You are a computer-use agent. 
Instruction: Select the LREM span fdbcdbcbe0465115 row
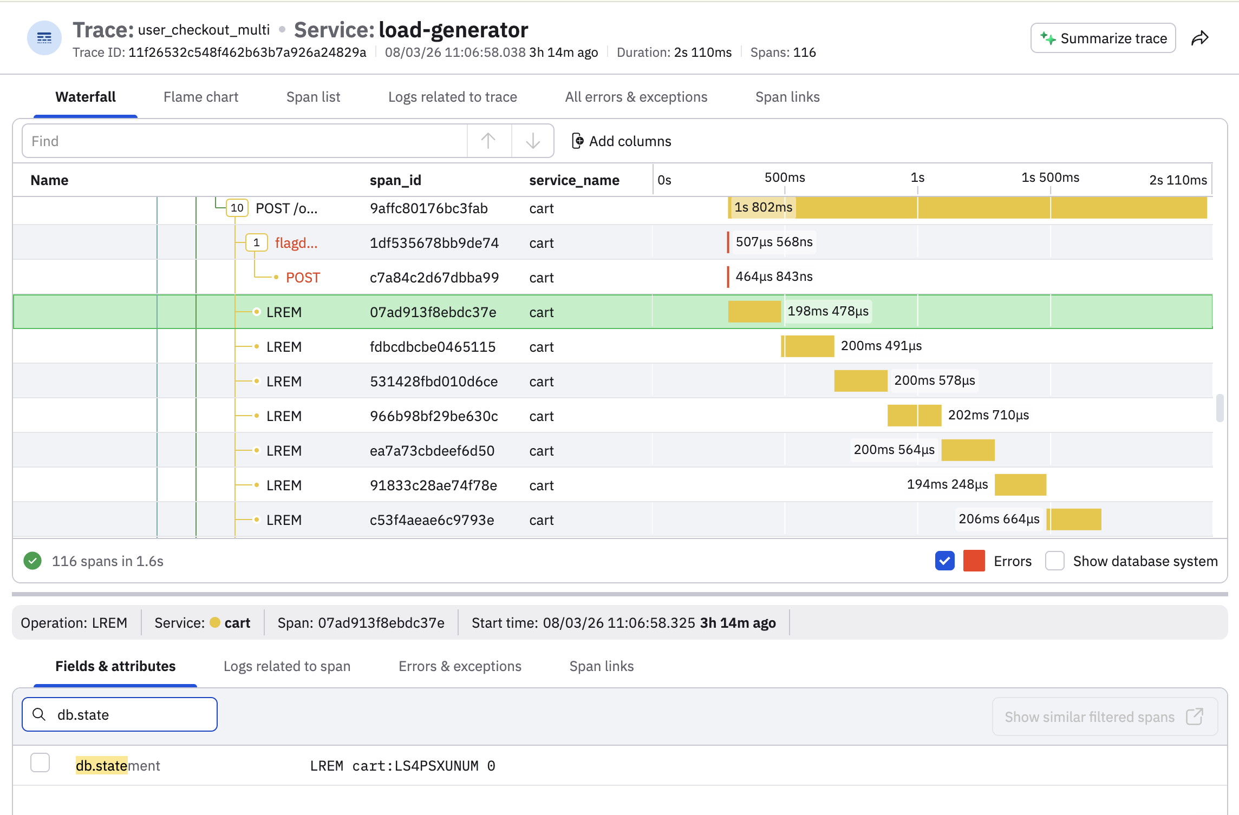(612, 346)
